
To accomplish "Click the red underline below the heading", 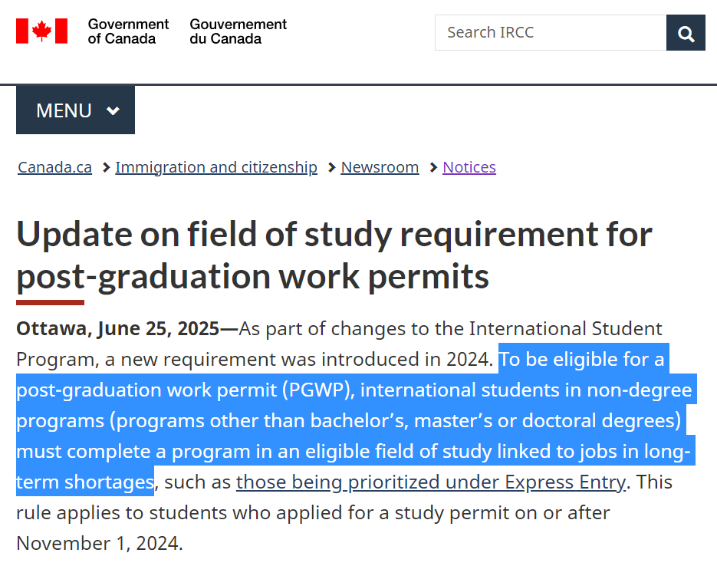I will click(51, 303).
